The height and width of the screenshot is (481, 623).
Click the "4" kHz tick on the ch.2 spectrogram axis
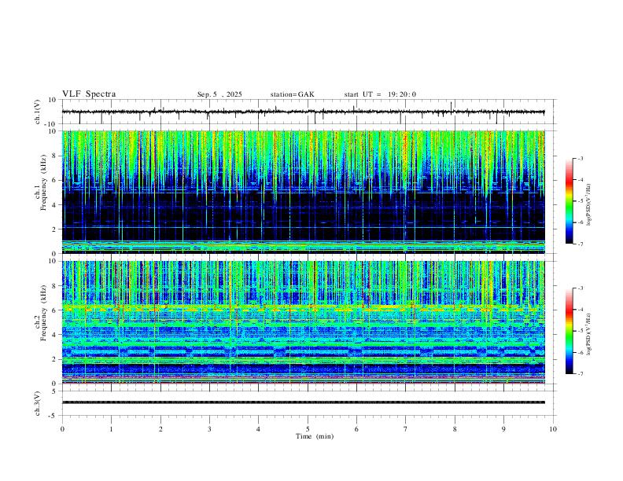pos(55,335)
